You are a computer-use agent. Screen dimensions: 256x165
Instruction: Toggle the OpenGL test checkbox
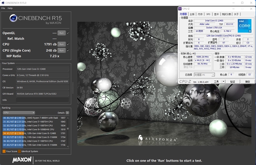pos(68,33)
